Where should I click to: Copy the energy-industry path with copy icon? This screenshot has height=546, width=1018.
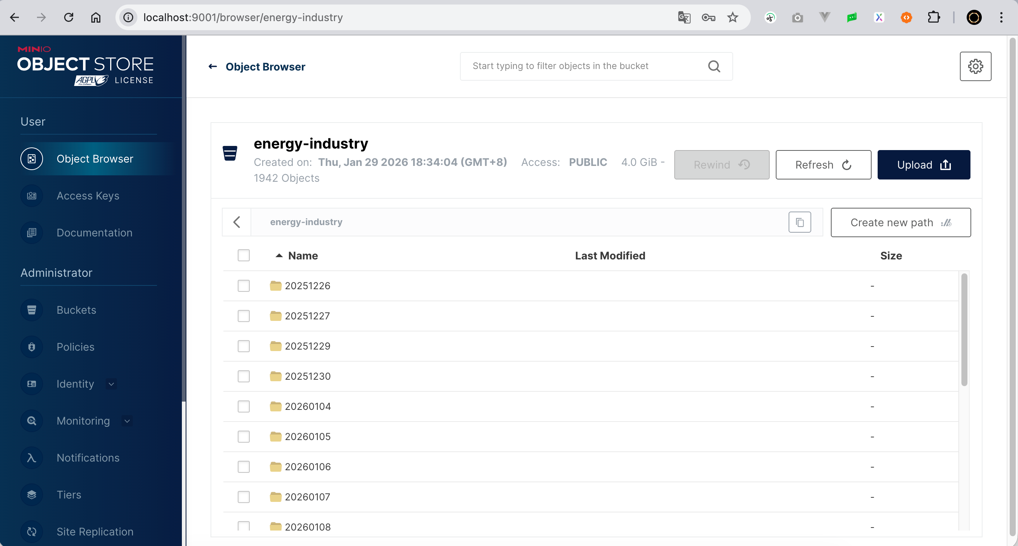[x=800, y=222]
